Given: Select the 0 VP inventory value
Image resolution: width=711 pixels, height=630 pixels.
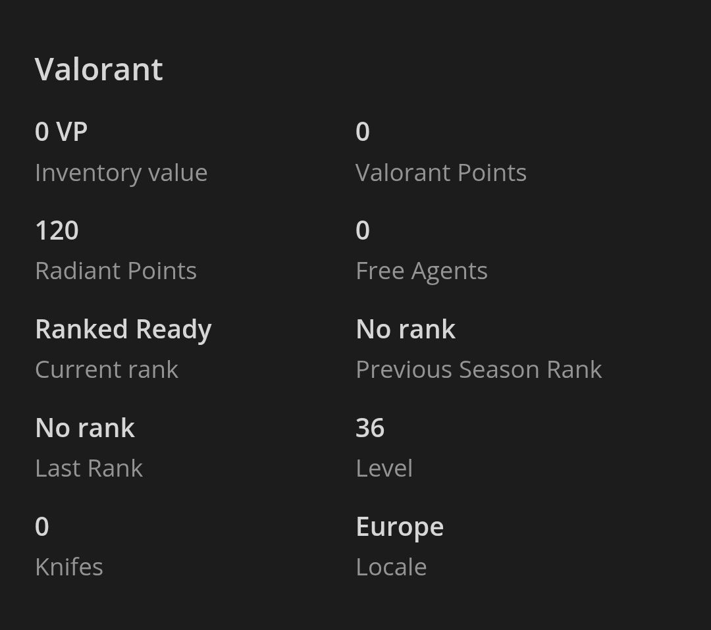Looking at the screenshot, I should pyautogui.click(x=61, y=132).
